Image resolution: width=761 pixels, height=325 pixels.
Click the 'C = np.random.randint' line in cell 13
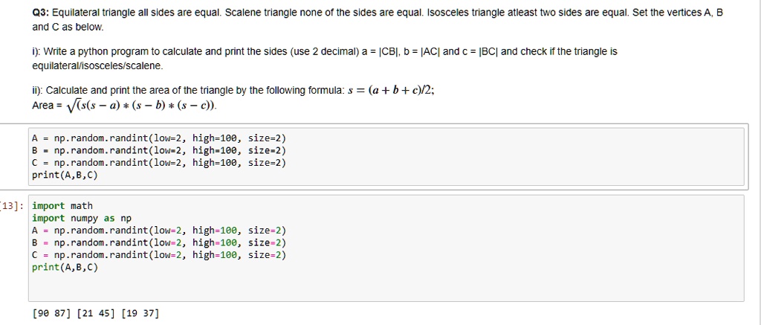[x=159, y=254]
